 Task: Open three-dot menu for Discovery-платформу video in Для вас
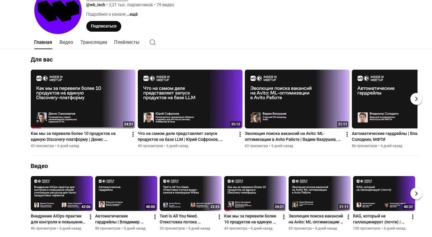point(133,134)
